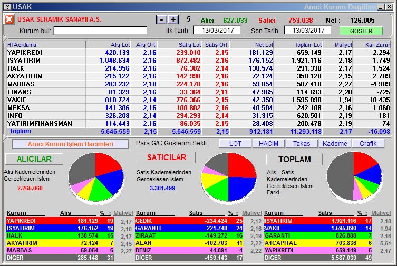Viewport: 397px width, 266px height.
Task: Click the İlk Tarih date field
Action: point(217,31)
